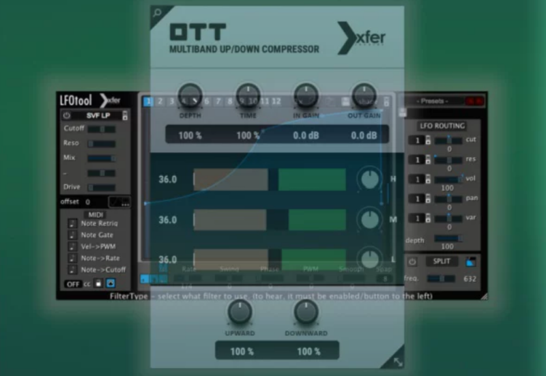Click the M band tan upward threshold bar
The width and height of the screenshot is (546, 376).
230,220
